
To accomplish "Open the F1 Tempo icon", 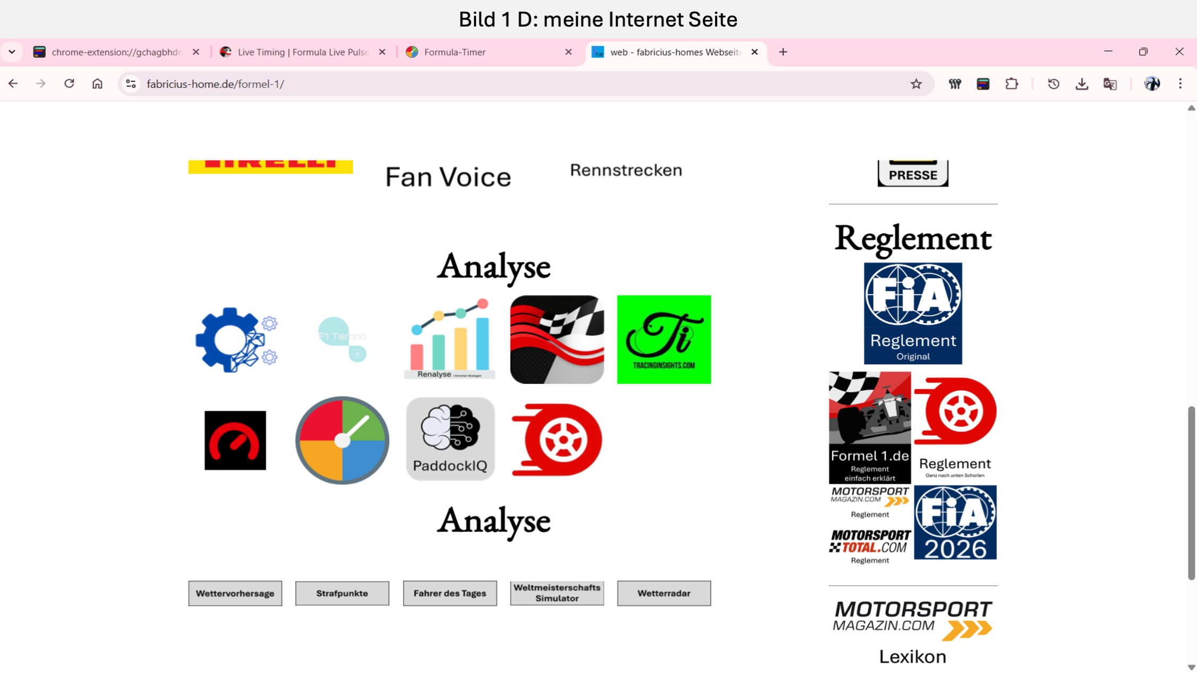I will click(x=342, y=339).
